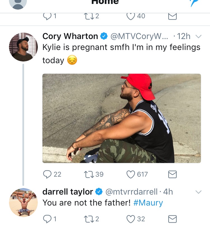Expand options chevron on darrell taylor's tweet

[x=199, y=192]
